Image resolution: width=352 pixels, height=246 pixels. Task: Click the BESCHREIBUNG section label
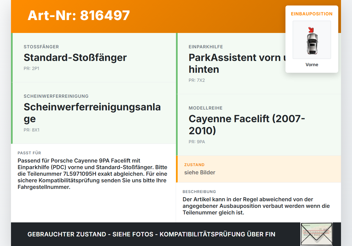pos(199,192)
